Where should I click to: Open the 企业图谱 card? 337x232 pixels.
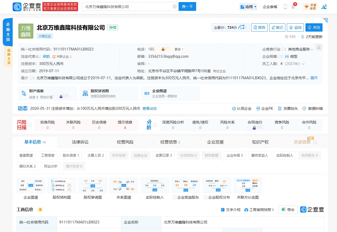point(171,93)
